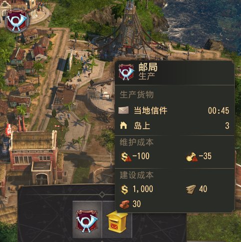Click the timber planks icon beside 40
Screen dimensions: 241x242
[x=191, y=190]
